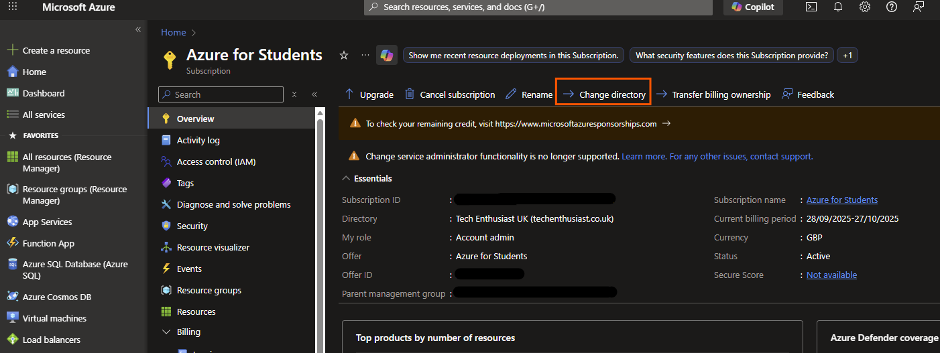Expand the +1 more suggestions chip

pyautogui.click(x=847, y=56)
